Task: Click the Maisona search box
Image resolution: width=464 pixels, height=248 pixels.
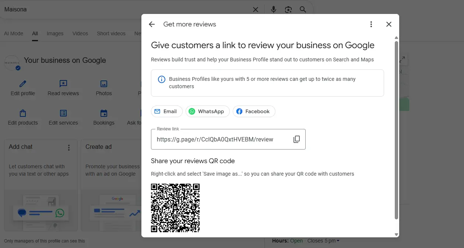Action: click(x=125, y=10)
